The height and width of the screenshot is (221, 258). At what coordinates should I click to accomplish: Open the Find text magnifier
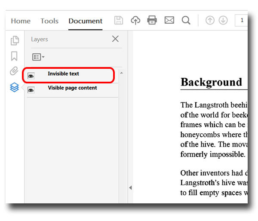click(x=186, y=20)
